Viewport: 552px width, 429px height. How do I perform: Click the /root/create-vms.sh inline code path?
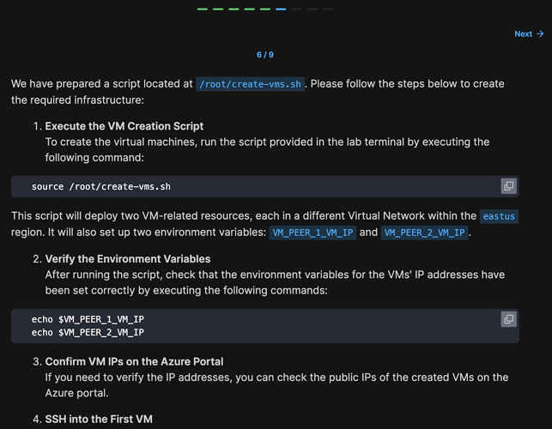[250, 84]
